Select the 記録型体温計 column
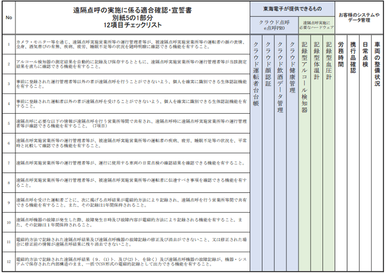Viewport: 385px width, 273px height. pos(316,153)
